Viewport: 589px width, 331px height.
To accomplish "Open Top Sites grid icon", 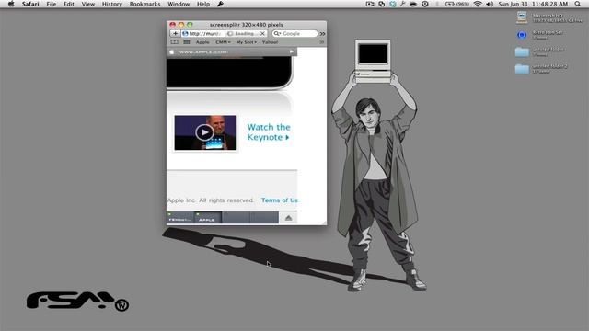I will [187, 42].
